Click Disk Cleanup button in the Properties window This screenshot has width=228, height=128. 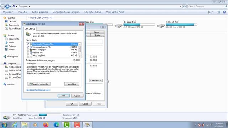coord(96,81)
